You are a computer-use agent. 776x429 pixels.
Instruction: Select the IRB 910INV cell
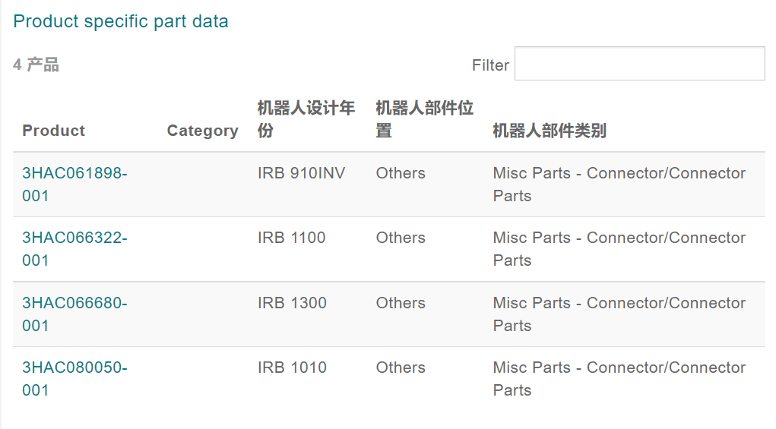point(302,173)
